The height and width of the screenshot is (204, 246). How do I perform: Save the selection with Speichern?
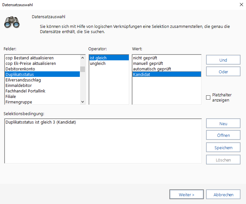pyautogui.click(x=223, y=148)
